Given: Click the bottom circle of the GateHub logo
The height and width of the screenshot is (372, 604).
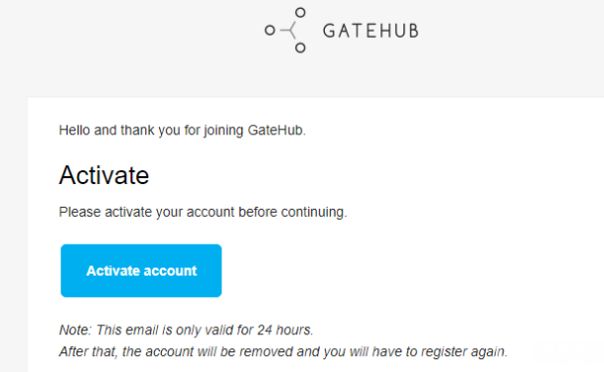Looking at the screenshot, I should (x=300, y=48).
